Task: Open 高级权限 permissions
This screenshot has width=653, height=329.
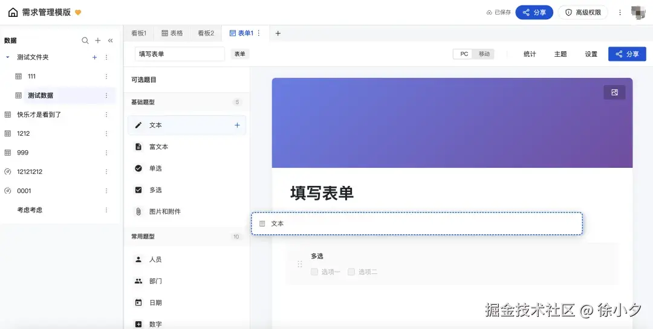Action: pos(583,13)
